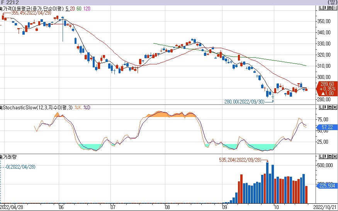
Task: Click the 310,00 price axis label
Action: pos(324,66)
